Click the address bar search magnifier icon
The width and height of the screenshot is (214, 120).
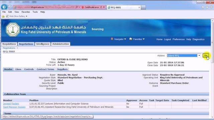(77, 7)
